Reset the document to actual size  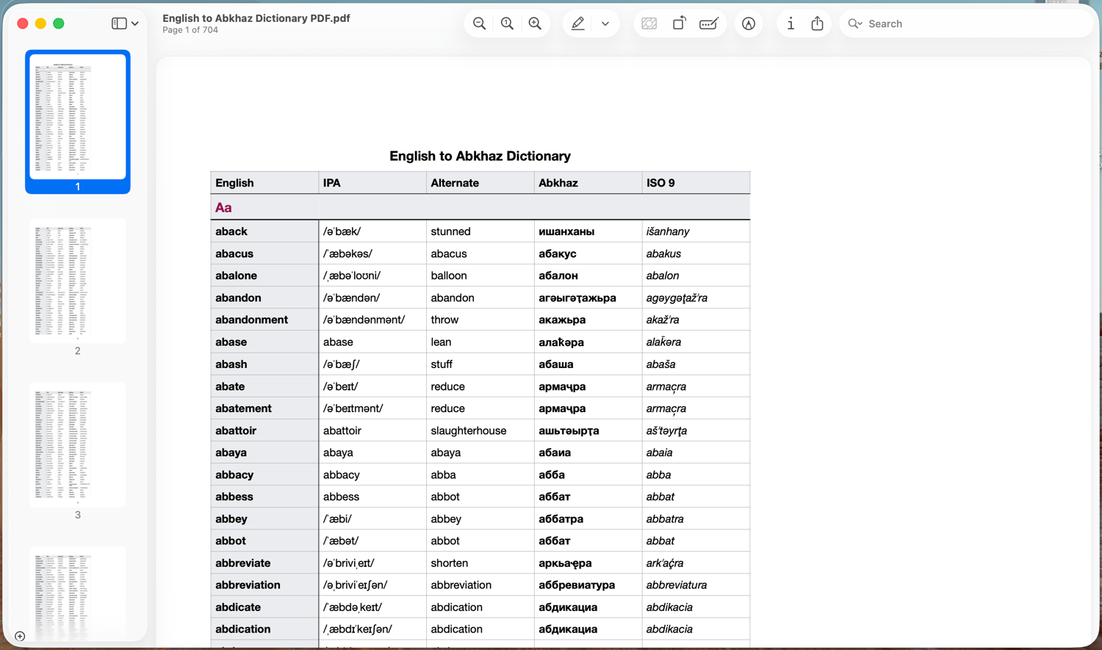click(x=507, y=23)
